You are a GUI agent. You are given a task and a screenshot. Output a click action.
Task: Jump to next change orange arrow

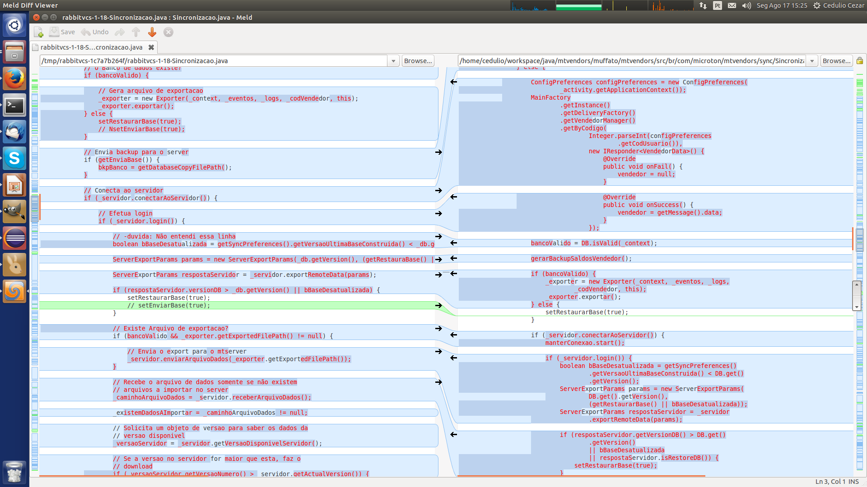tap(152, 32)
